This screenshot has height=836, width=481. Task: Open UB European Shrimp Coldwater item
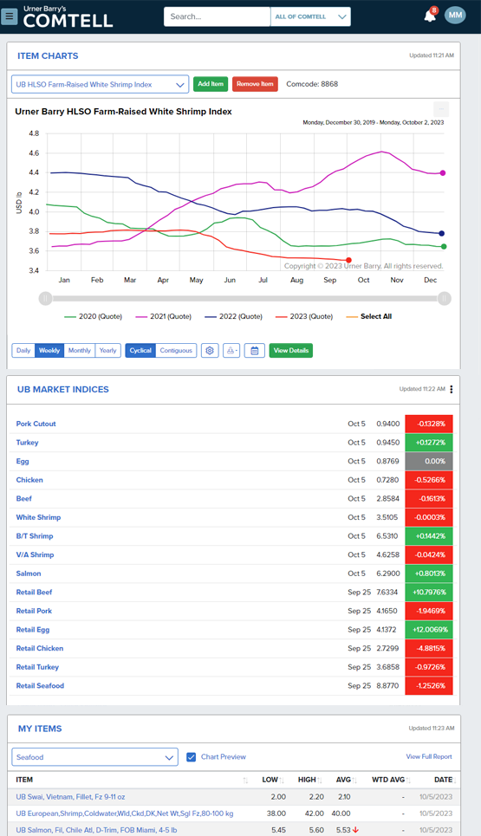(125, 813)
